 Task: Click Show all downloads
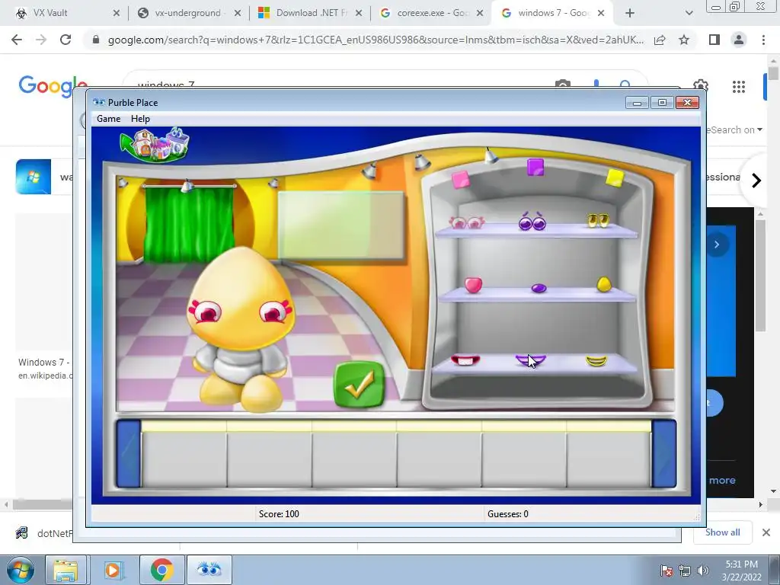pyautogui.click(x=722, y=532)
